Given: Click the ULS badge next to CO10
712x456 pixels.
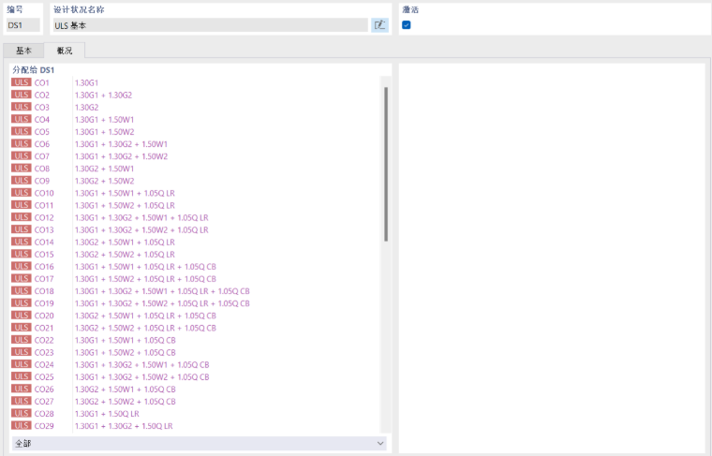Looking at the screenshot, I should point(22,192).
